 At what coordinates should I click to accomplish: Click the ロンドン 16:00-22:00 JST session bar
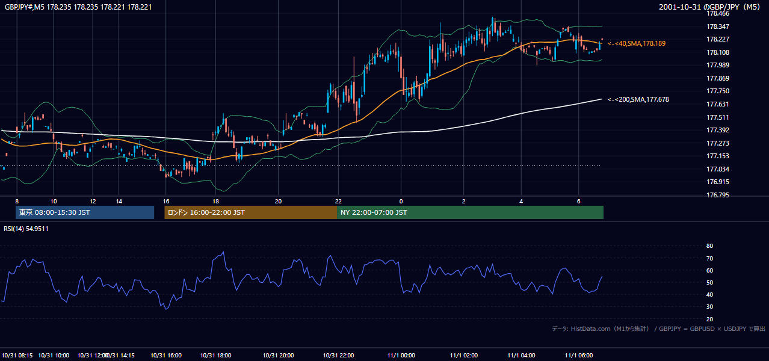pos(250,212)
